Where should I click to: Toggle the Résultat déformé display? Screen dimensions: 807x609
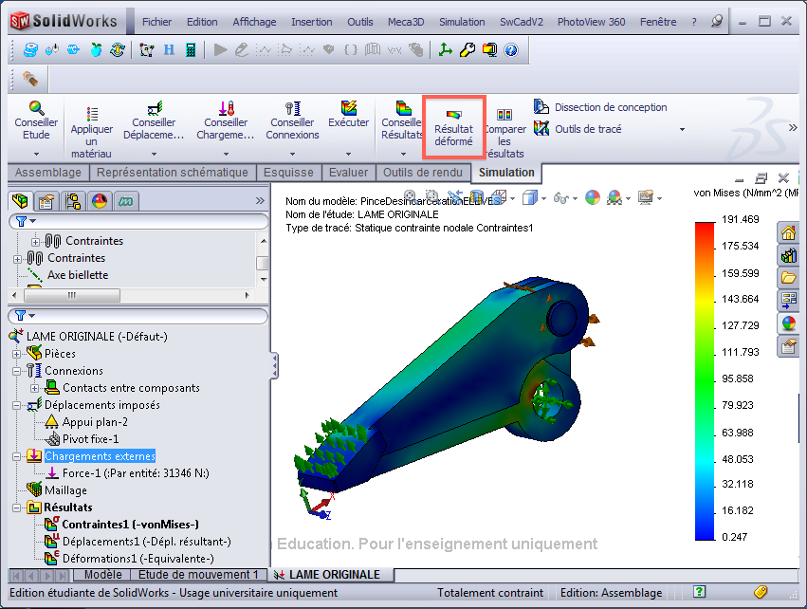coord(453,127)
